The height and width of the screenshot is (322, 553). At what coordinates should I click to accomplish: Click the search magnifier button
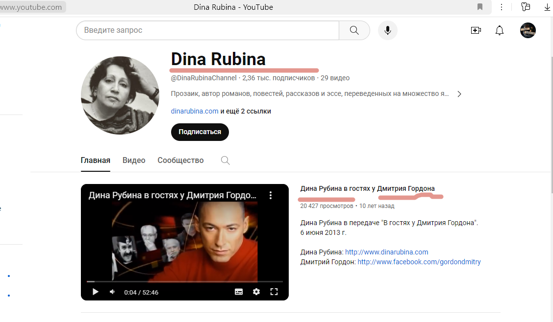click(354, 30)
